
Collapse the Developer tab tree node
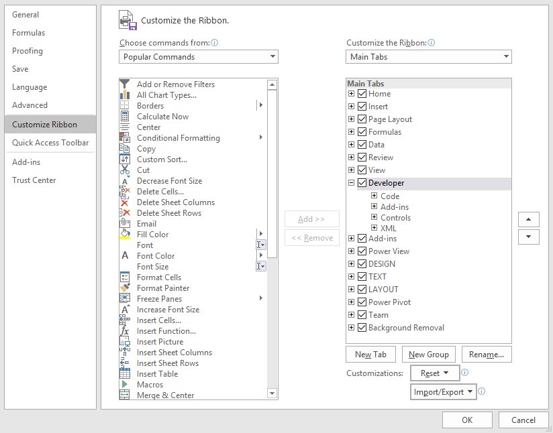(x=351, y=183)
